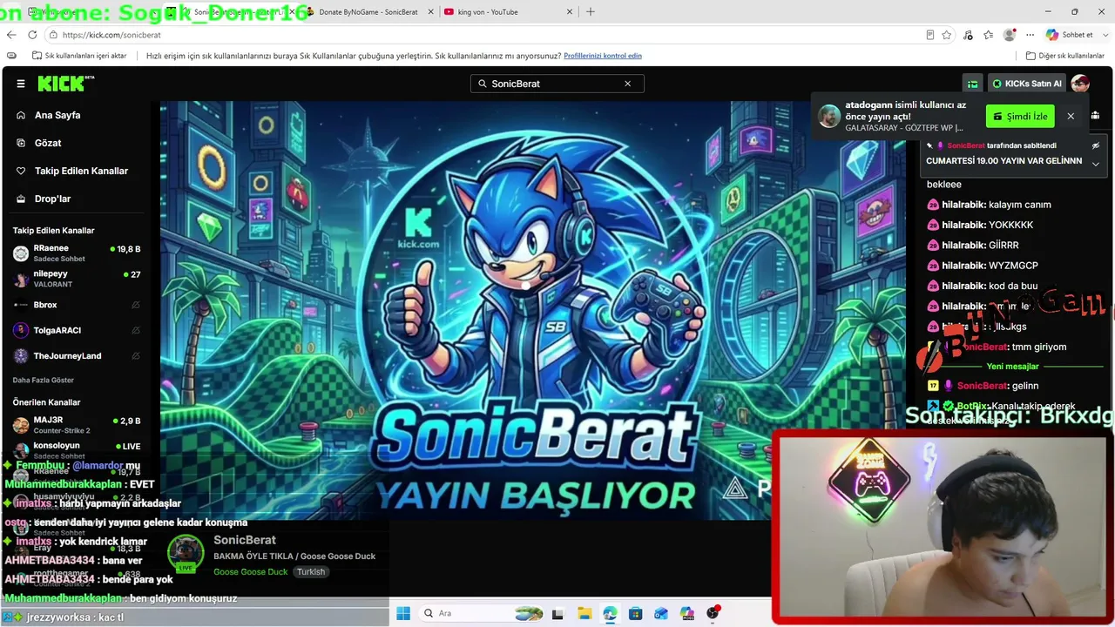Clear the Kick search box
Image resolution: width=1115 pixels, height=627 pixels.
(x=627, y=84)
